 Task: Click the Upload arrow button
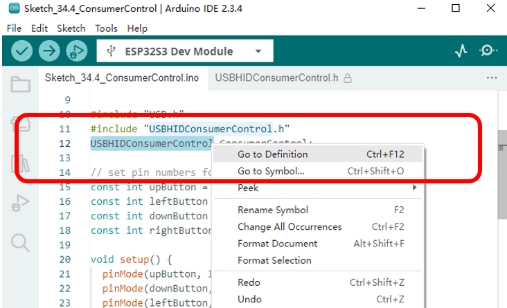click(x=49, y=51)
